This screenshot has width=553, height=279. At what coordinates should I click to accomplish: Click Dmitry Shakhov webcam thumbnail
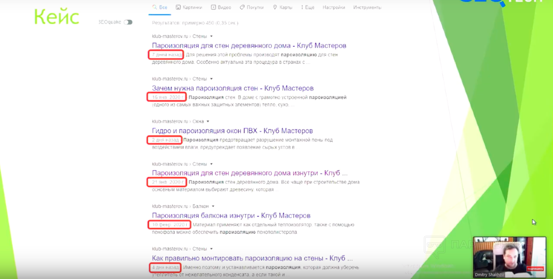pyautogui.click(x=510, y=257)
